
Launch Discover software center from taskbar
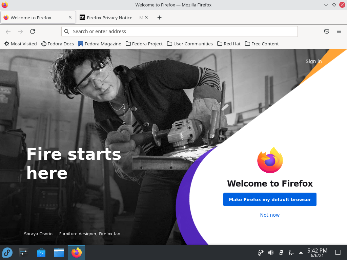[x=41, y=253]
